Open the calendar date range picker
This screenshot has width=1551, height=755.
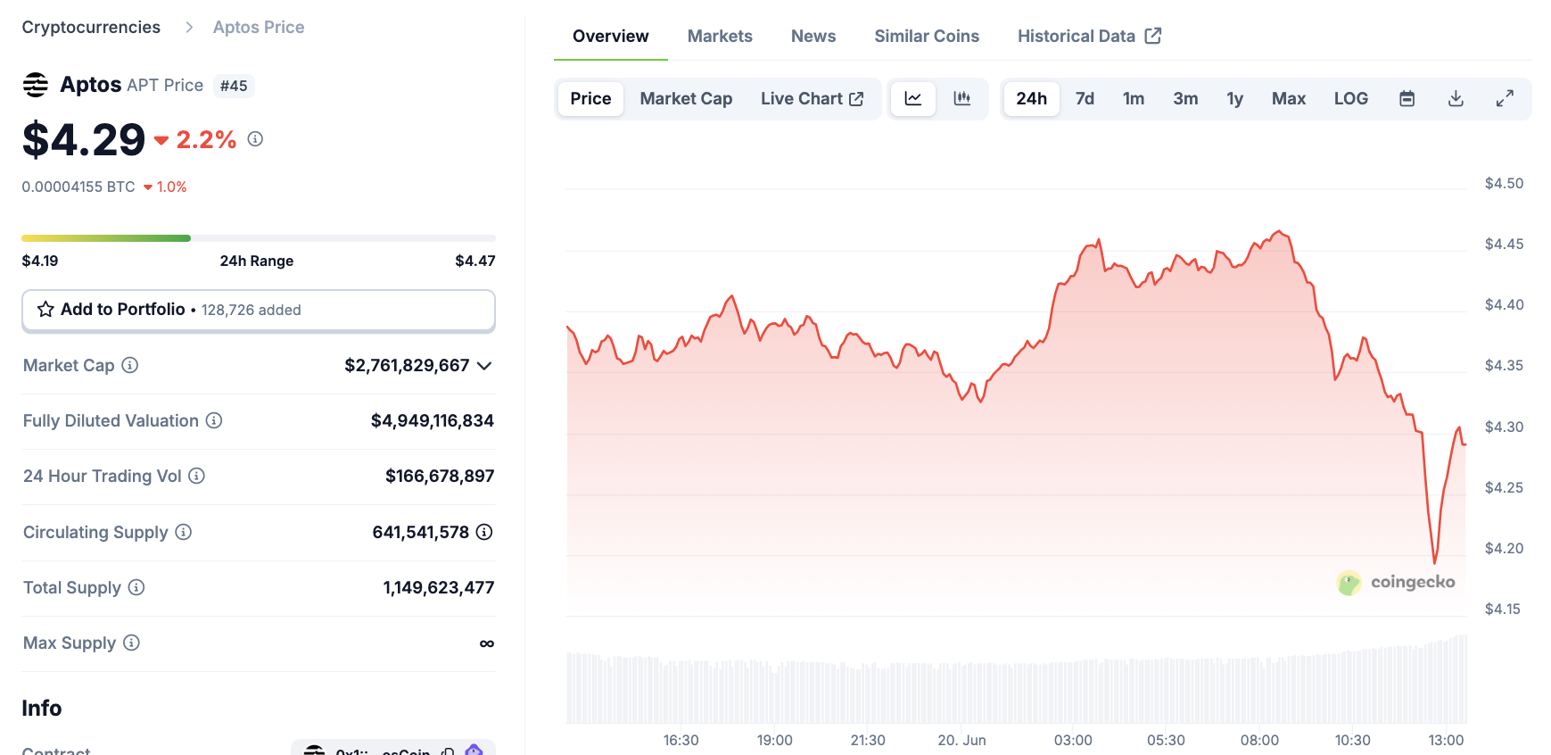click(x=1407, y=98)
